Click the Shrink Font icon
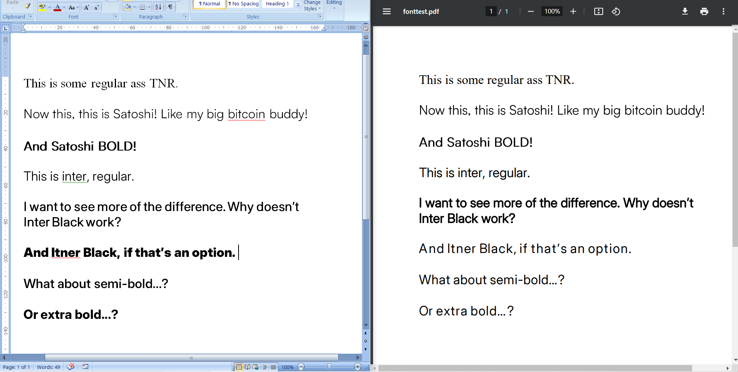Screen dimensions: 738x372 [96, 7]
